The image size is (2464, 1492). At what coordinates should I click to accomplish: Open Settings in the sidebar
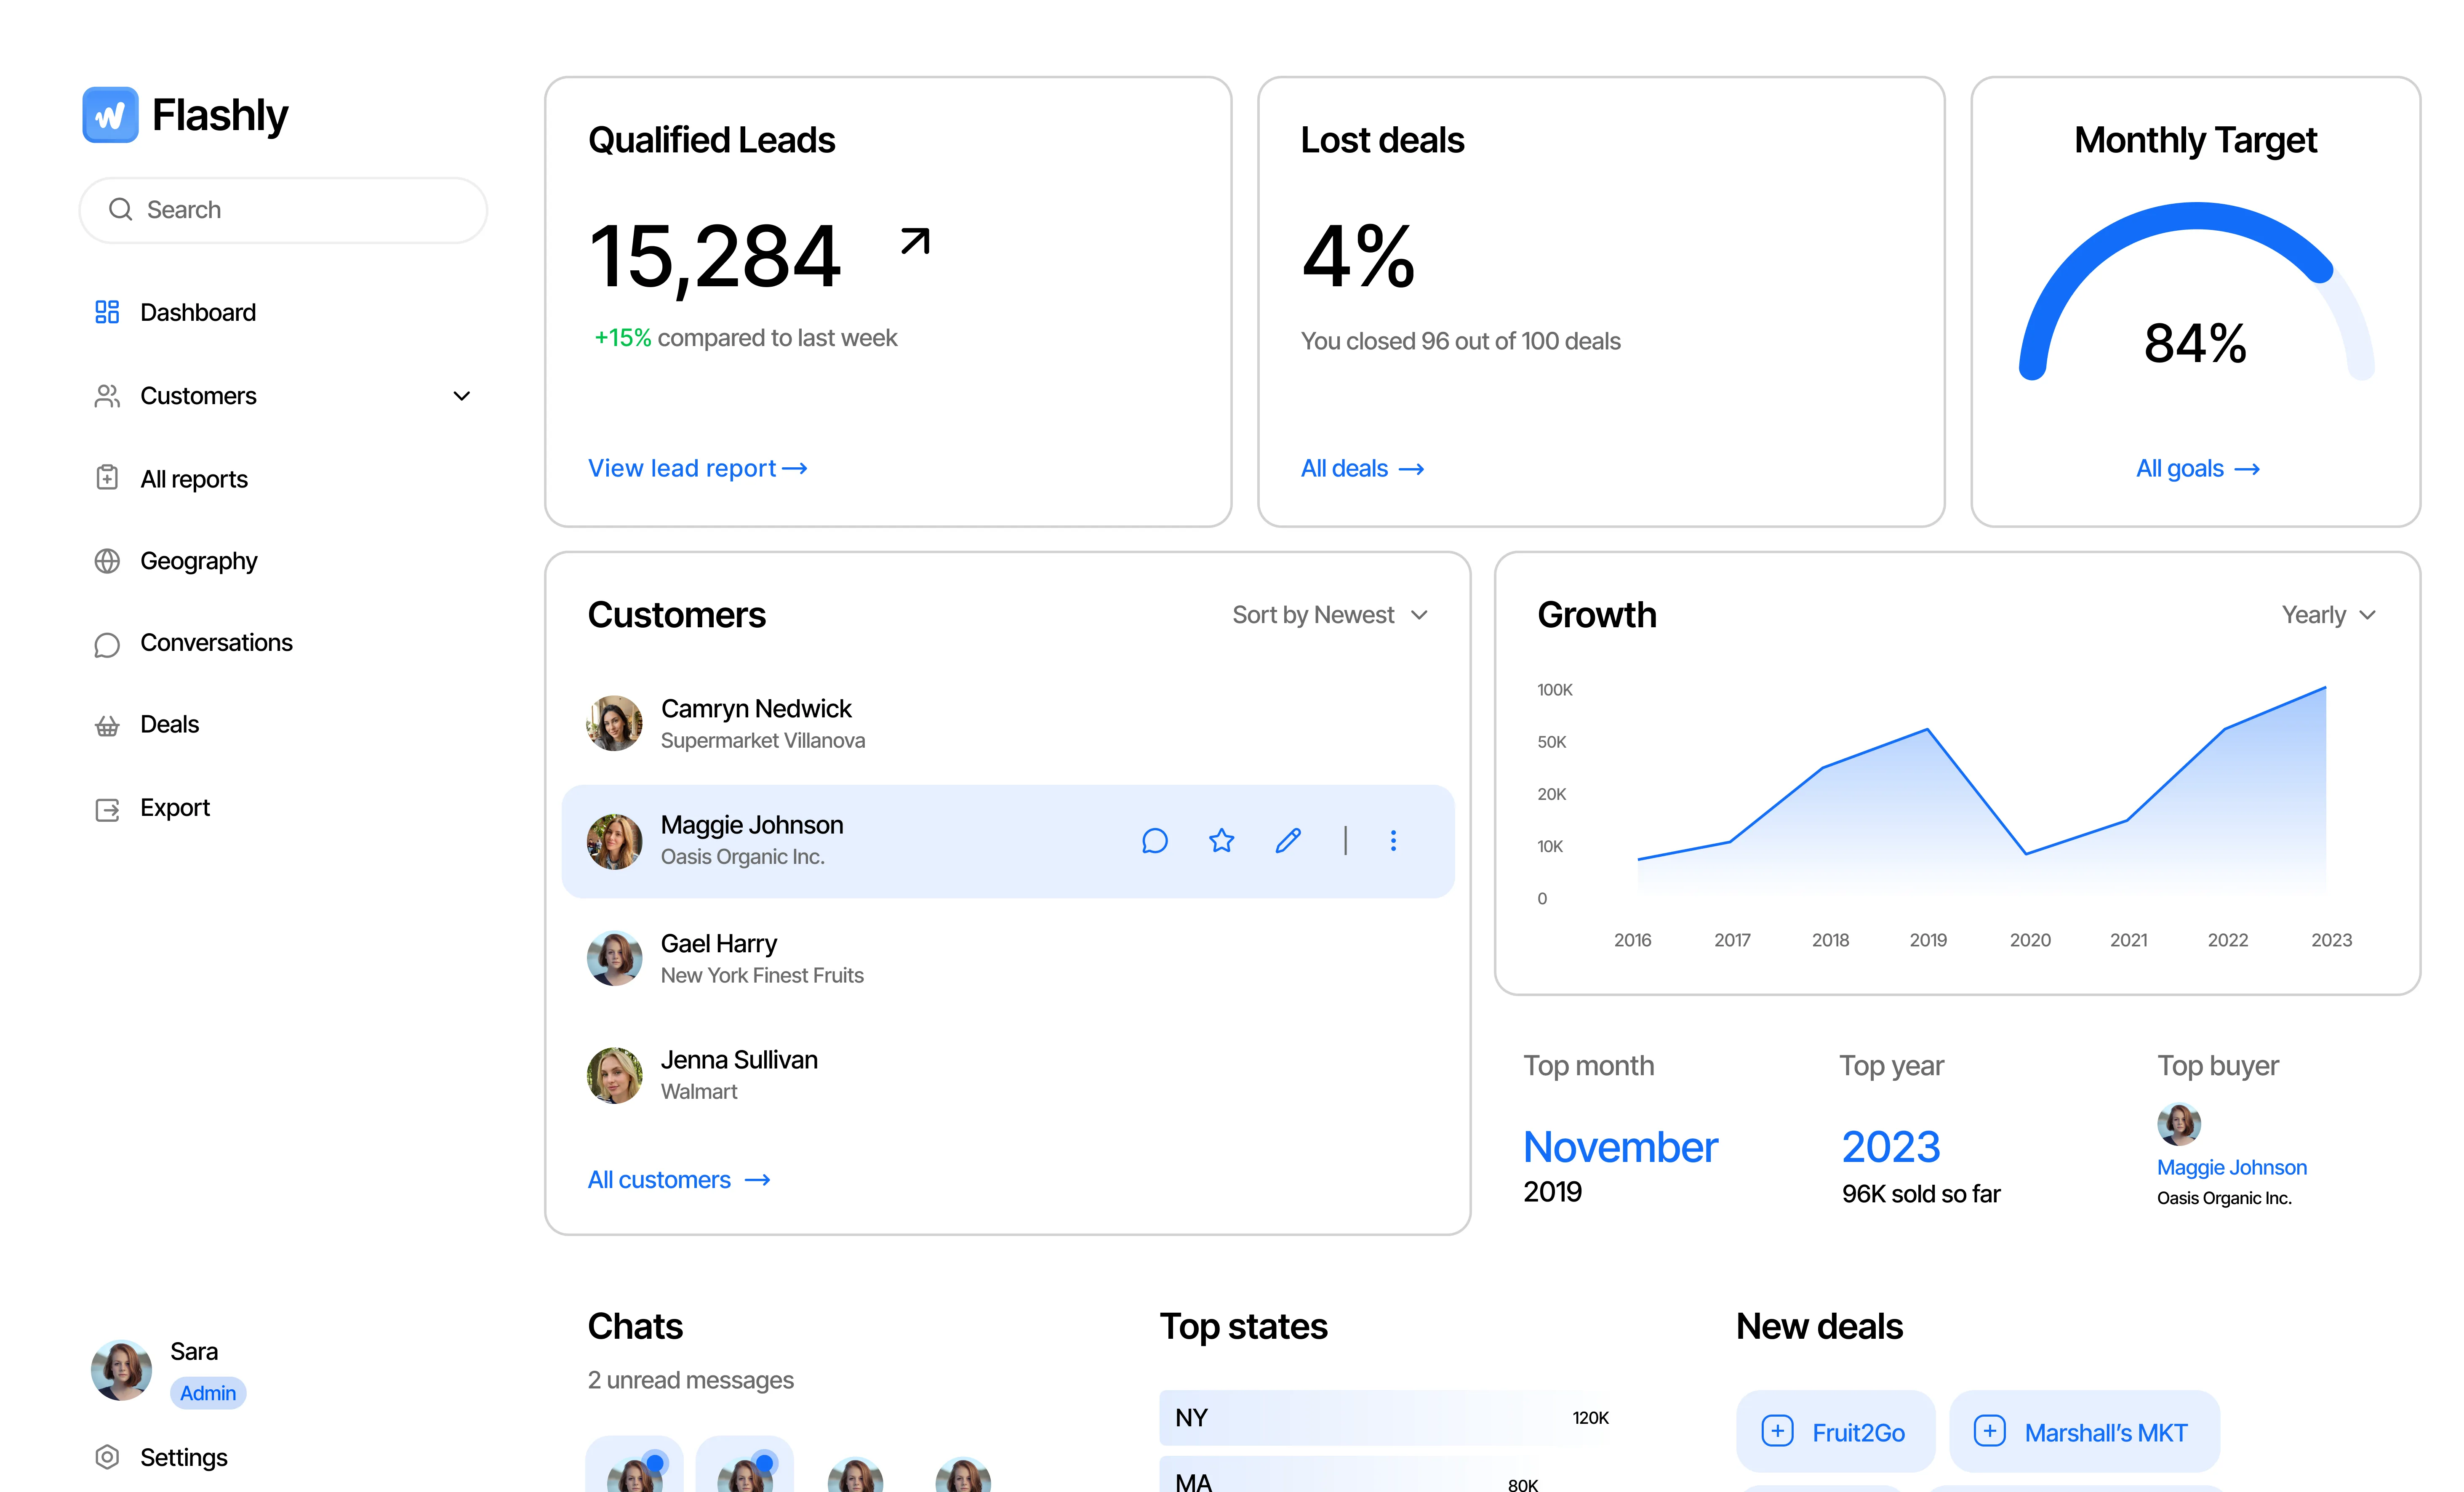pos(183,1457)
